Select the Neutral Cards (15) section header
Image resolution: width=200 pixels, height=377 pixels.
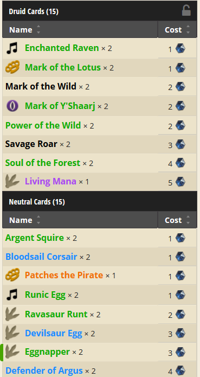click(x=100, y=201)
